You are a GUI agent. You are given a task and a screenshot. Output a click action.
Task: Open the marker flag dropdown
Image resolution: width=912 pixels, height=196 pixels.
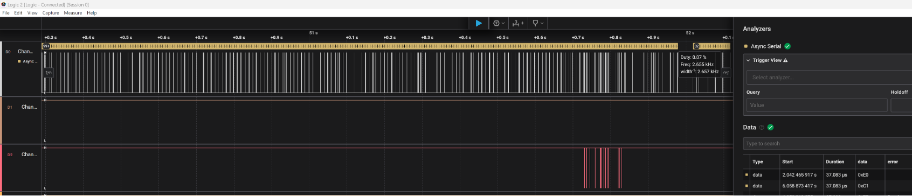click(538, 23)
